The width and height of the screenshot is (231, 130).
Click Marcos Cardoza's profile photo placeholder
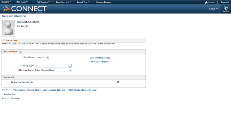pyautogui.click(x=9, y=28)
